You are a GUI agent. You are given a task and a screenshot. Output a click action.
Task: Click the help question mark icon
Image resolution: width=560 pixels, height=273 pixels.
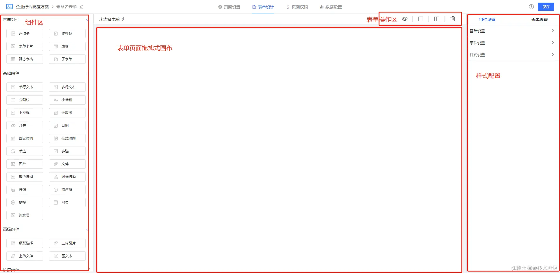pyautogui.click(x=531, y=7)
